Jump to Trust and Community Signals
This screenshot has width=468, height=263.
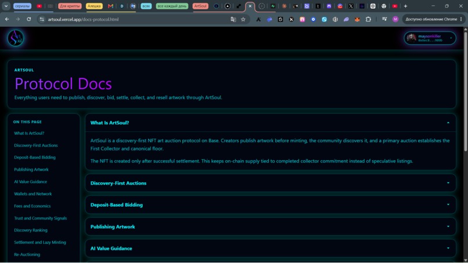(x=40, y=218)
